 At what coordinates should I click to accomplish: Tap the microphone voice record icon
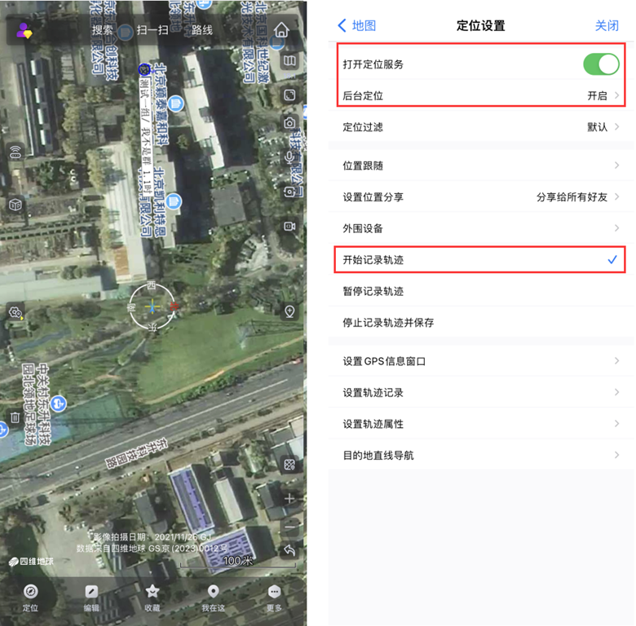click(x=289, y=156)
